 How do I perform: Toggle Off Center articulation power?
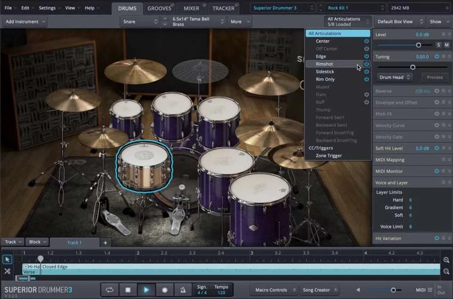[366, 49]
